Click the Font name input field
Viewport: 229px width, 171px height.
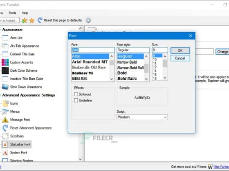(x=93, y=50)
